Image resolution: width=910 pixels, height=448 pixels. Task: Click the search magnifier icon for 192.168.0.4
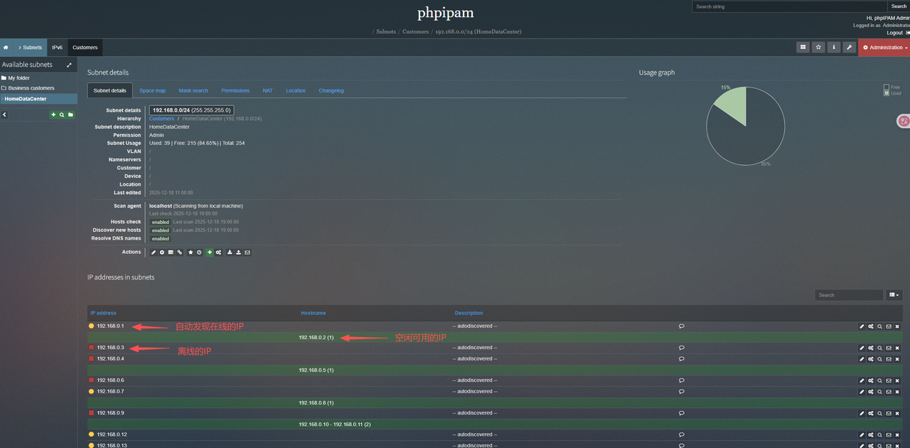point(879,359)
